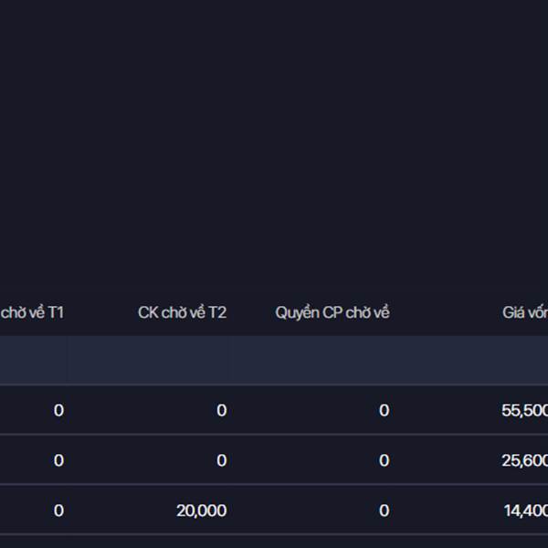Viewport: 548px width, 548px height.
Task: Select second row's CK chờ về T2 zero
Action: click(221, 460)
